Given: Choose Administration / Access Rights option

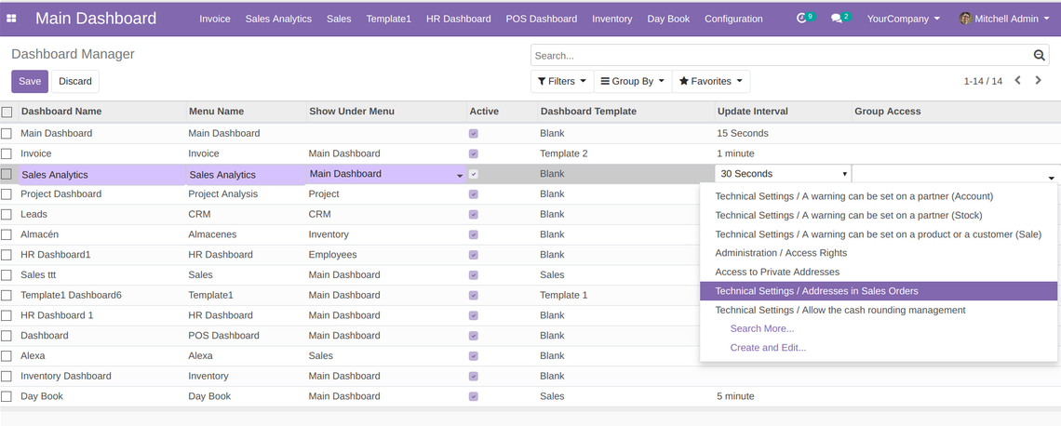Looking at the screenshot, I should point(780,253).
